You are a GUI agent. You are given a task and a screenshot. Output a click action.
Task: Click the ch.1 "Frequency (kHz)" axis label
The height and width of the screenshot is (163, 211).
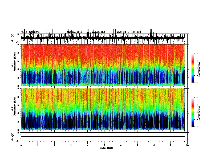[15, 62]
